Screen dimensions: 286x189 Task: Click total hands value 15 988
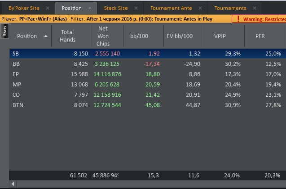79,74
